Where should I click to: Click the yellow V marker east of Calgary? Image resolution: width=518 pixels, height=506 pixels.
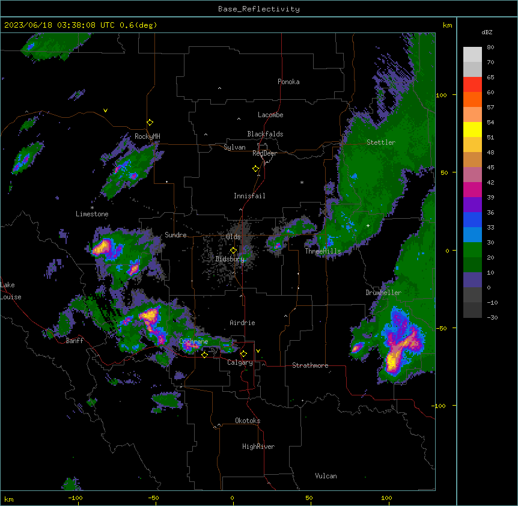click(x=258, y=351)
